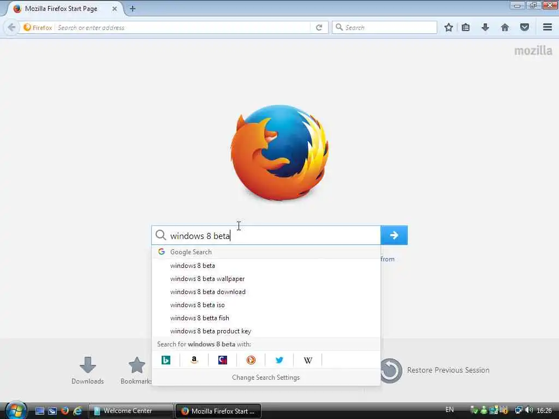
Task: Open the Pocket toolbar icon
Action: (525, 27)
